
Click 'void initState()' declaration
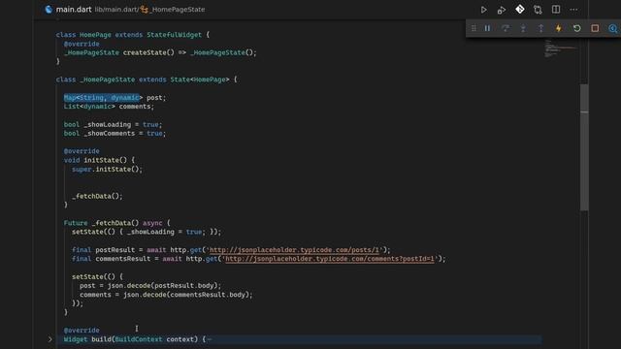[99, 160]
